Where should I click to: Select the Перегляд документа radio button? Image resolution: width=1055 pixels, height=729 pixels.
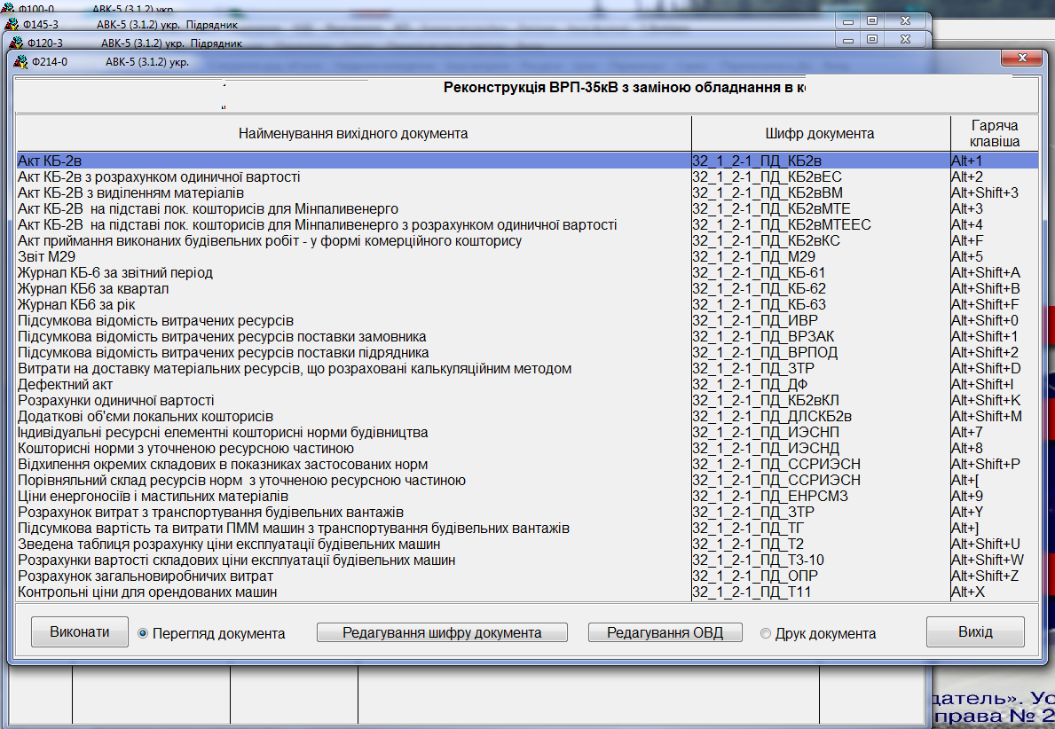143,634
